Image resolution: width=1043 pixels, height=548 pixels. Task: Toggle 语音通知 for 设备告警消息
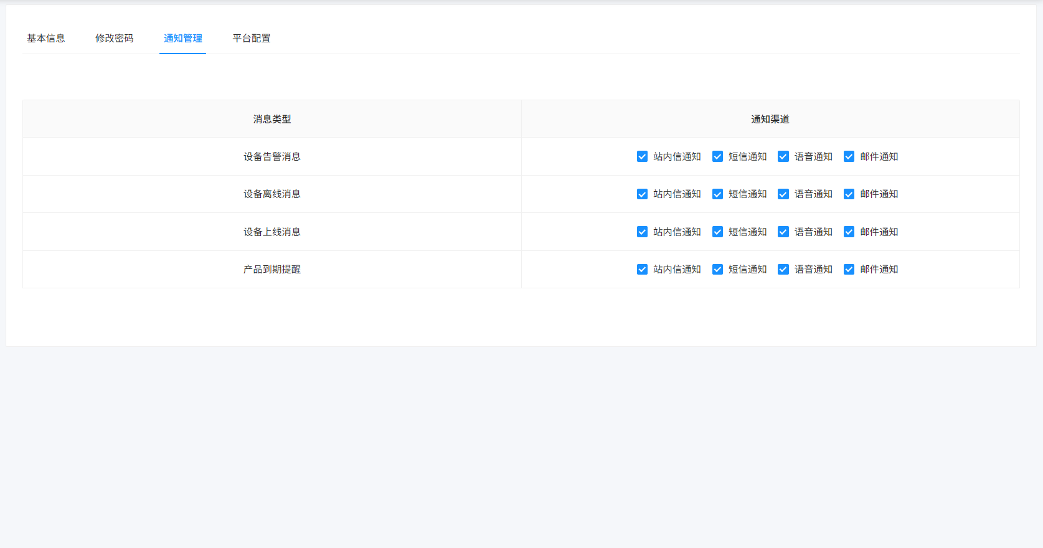coord(783,156)
